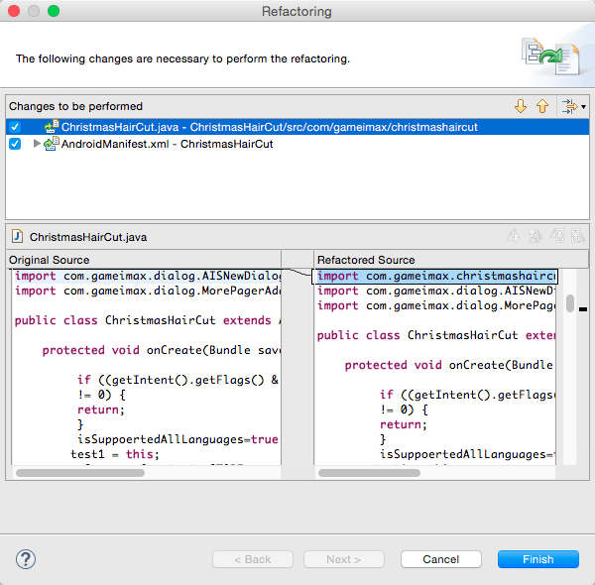Select ChristmasHairCut.java row in changes list
Viewport: 595px width, 585px height.
click(297, 127)
